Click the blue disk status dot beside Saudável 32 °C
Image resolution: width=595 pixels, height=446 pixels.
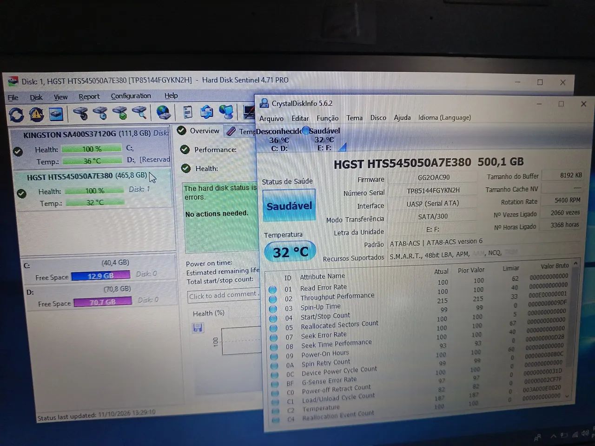[305, 131]
